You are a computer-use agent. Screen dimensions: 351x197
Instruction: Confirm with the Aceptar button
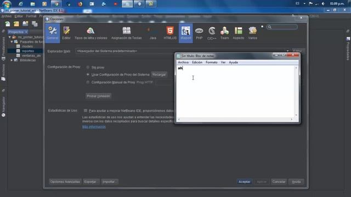click(244, 182)
